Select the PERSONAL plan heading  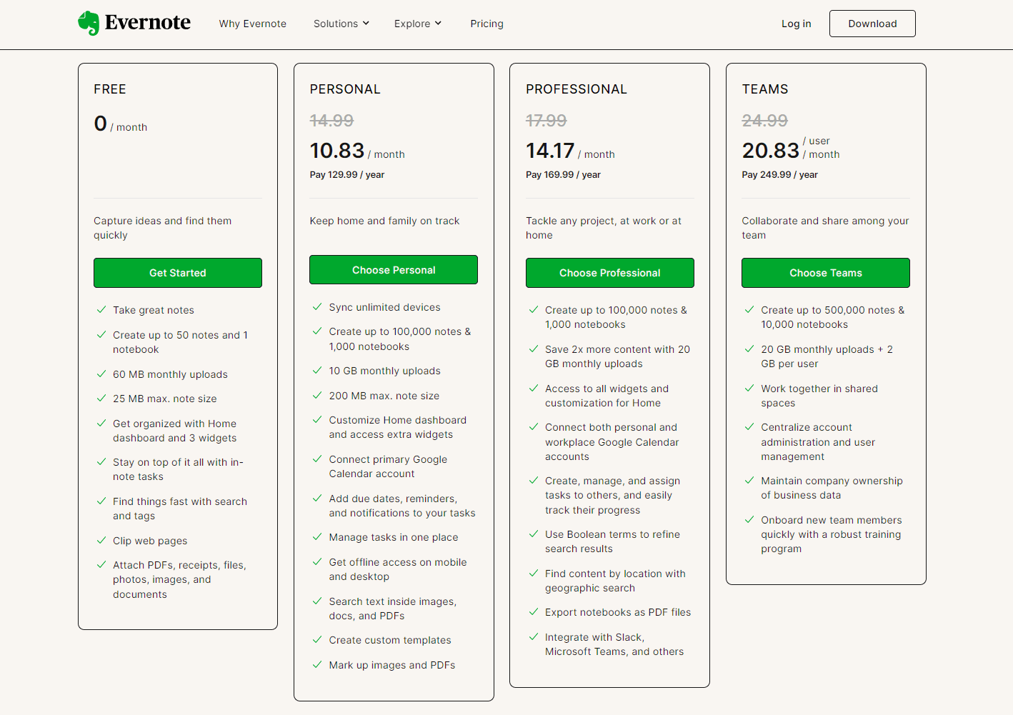coord(345,89)
